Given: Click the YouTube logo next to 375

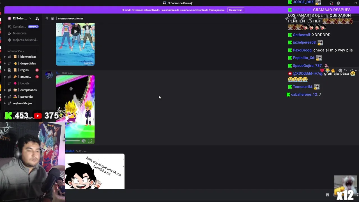Looking at the screenshot, I should pos(38,116).
